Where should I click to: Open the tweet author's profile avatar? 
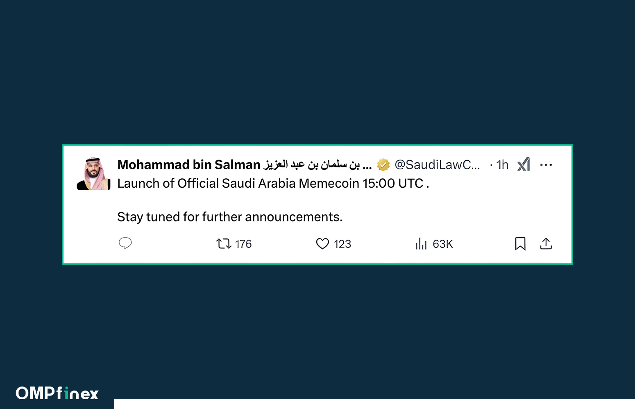94,174
